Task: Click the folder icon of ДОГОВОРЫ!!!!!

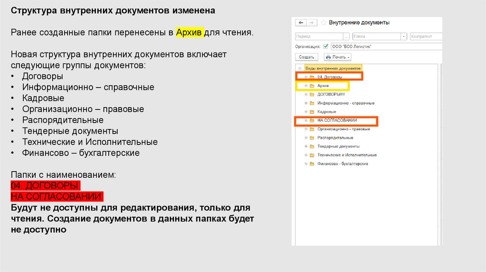Action: (312, 94)
